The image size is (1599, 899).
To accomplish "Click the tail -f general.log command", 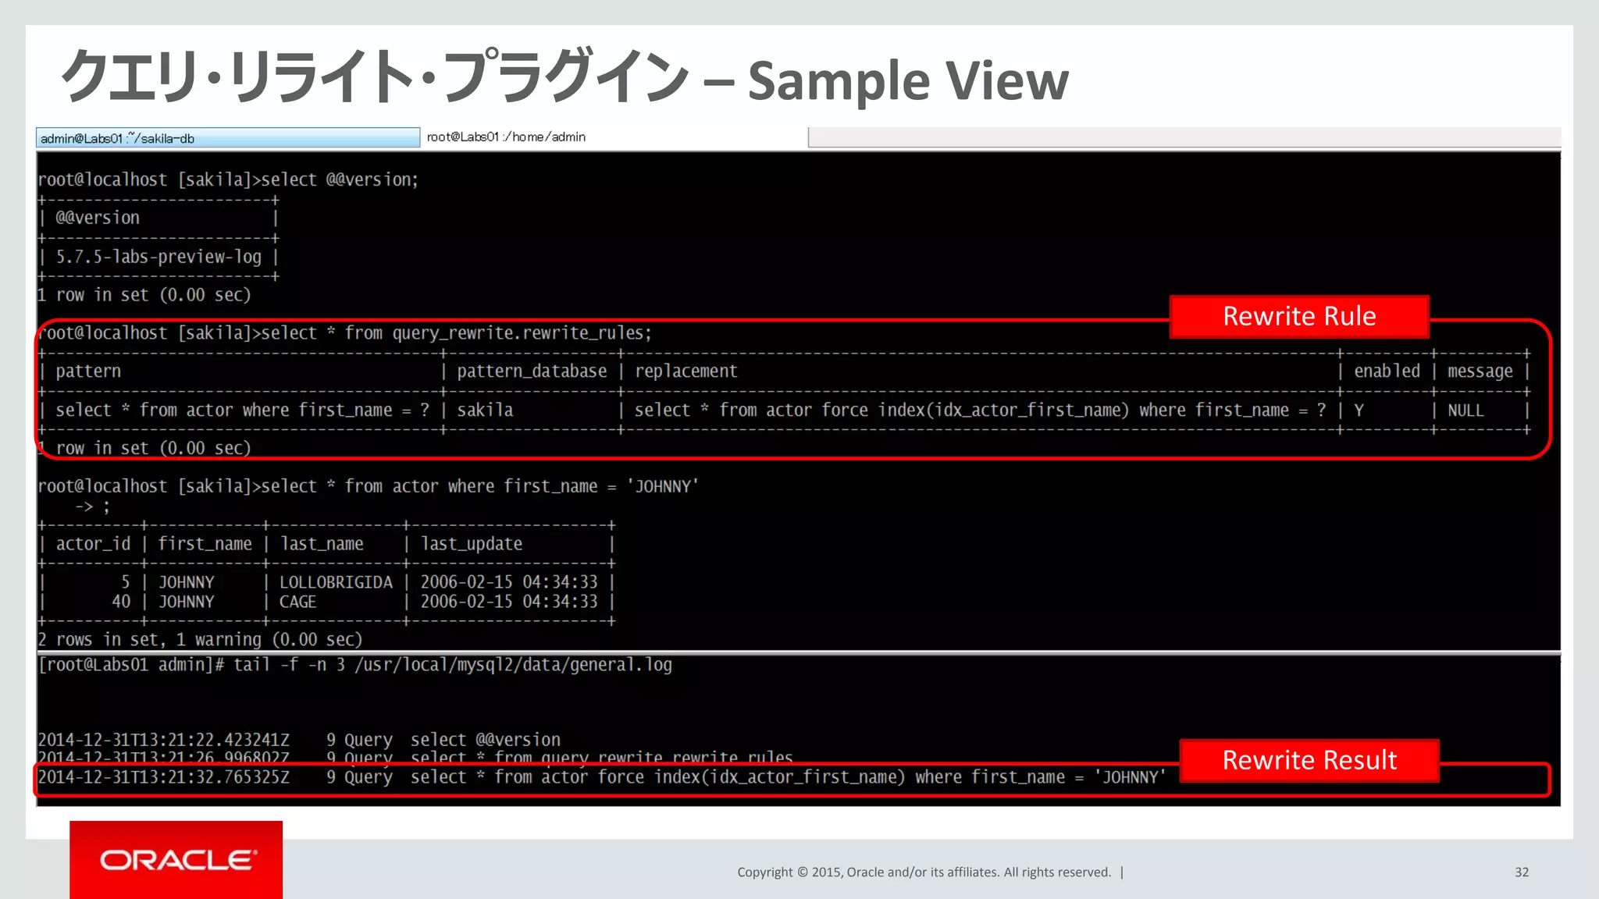I will point(354,665).
